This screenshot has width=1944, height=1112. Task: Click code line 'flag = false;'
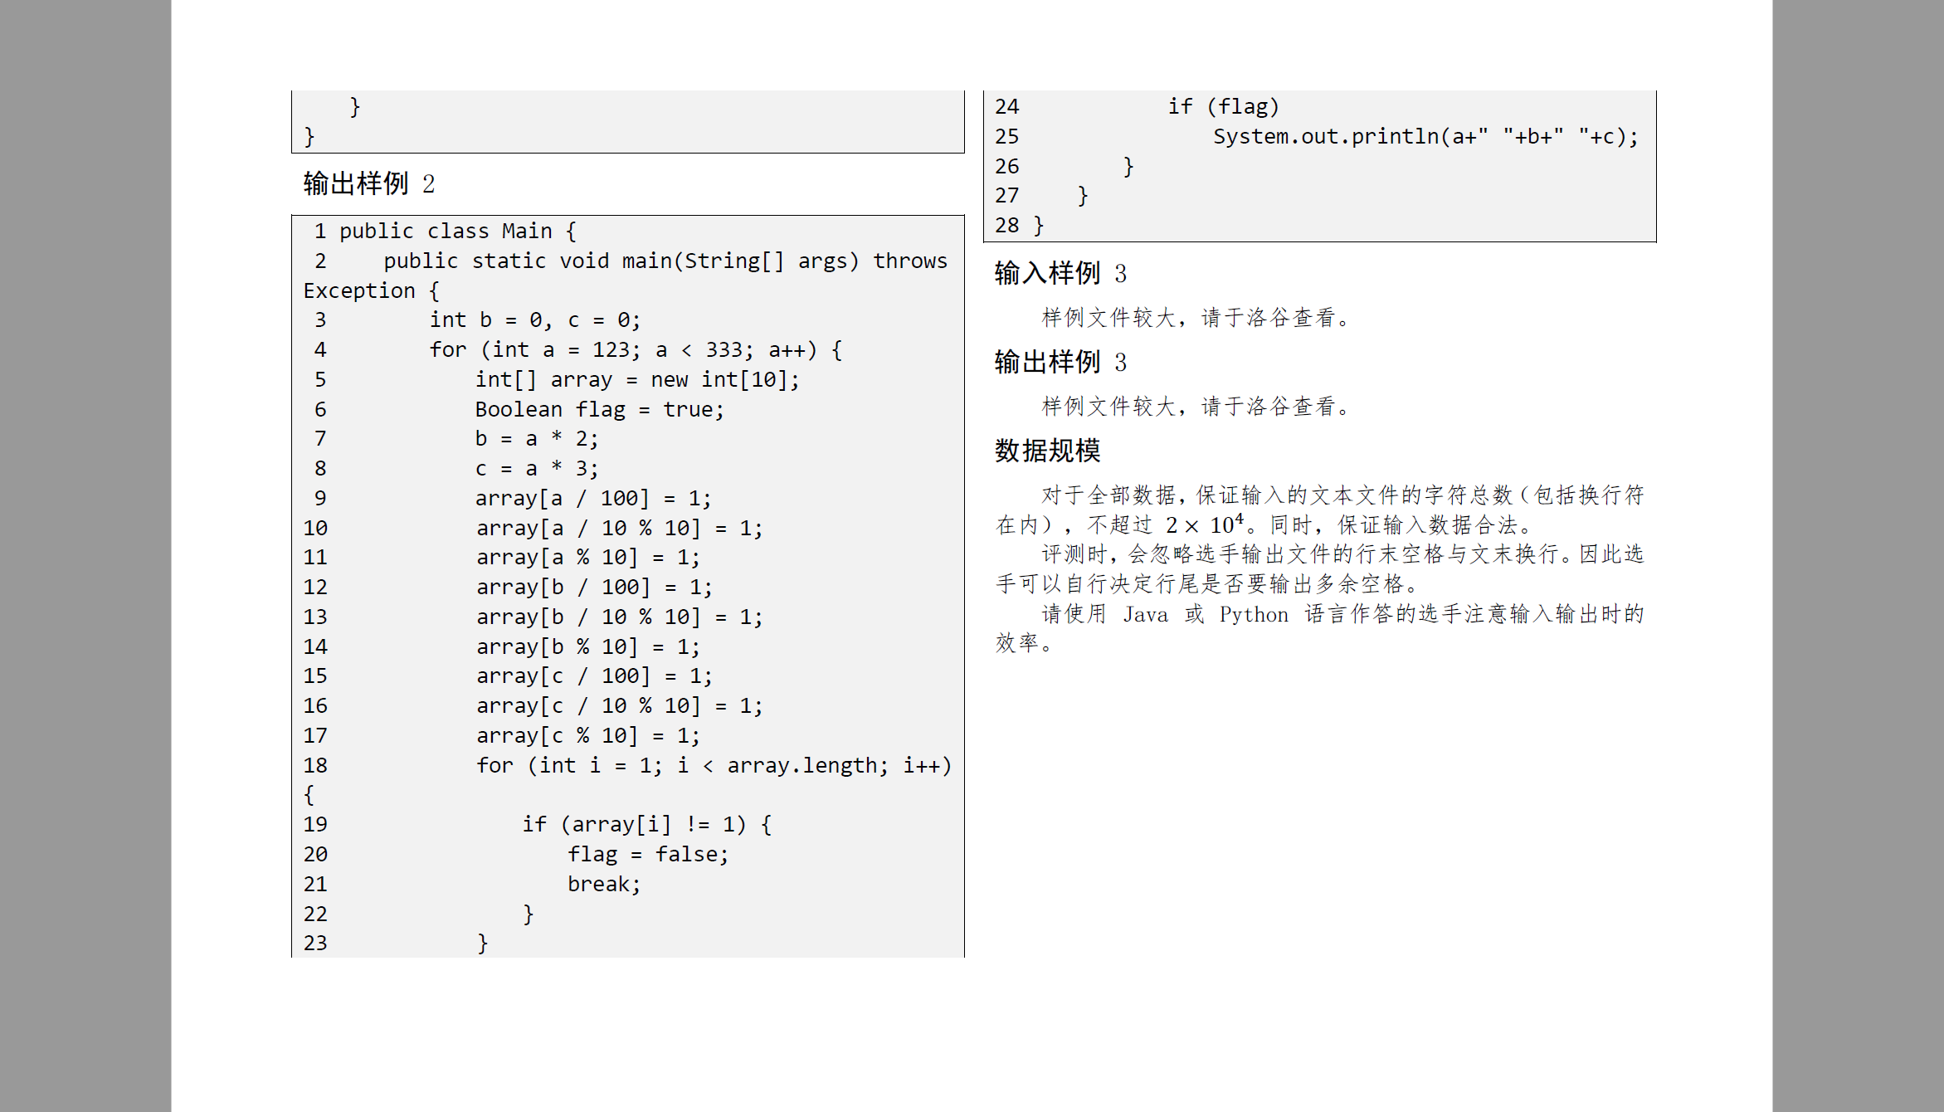[648, 855]
